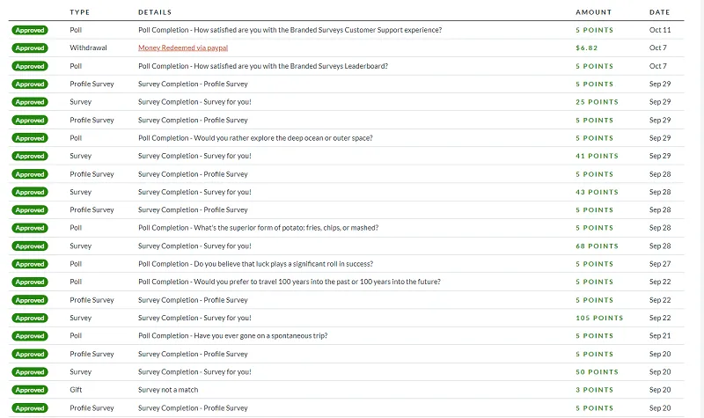Open the Money Redeemed via paypal link
Image resolution: width=704 pixels, height=418 pixels.
[x=183, y=48]
